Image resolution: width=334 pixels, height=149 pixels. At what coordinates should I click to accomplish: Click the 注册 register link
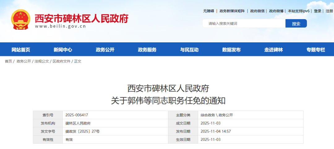[329, 11]
